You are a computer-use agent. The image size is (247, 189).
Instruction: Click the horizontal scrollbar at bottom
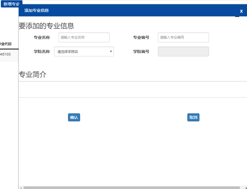[131, 188]
